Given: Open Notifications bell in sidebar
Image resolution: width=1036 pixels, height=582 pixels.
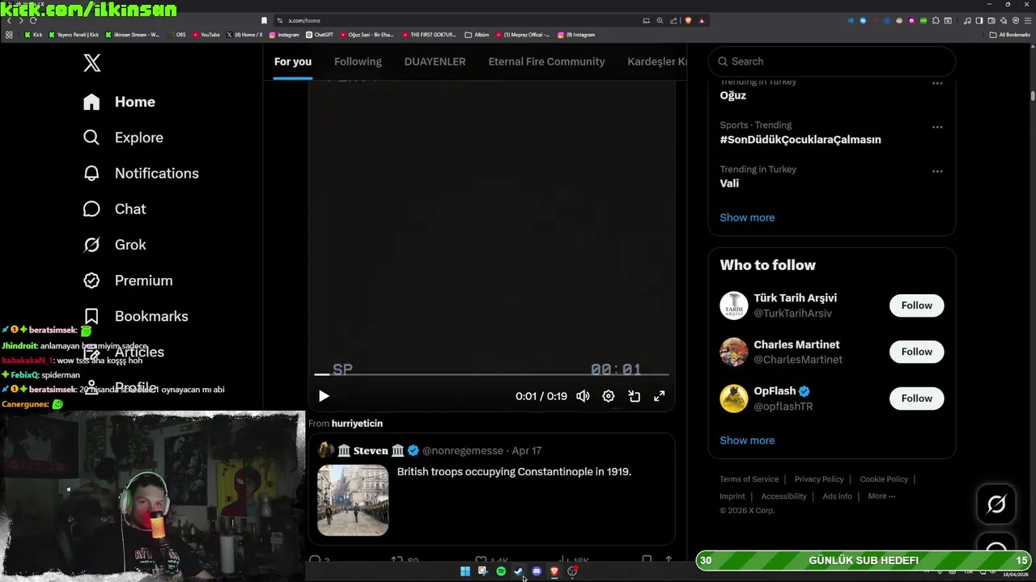Looking at the screenshot, I should click(141, 173).
